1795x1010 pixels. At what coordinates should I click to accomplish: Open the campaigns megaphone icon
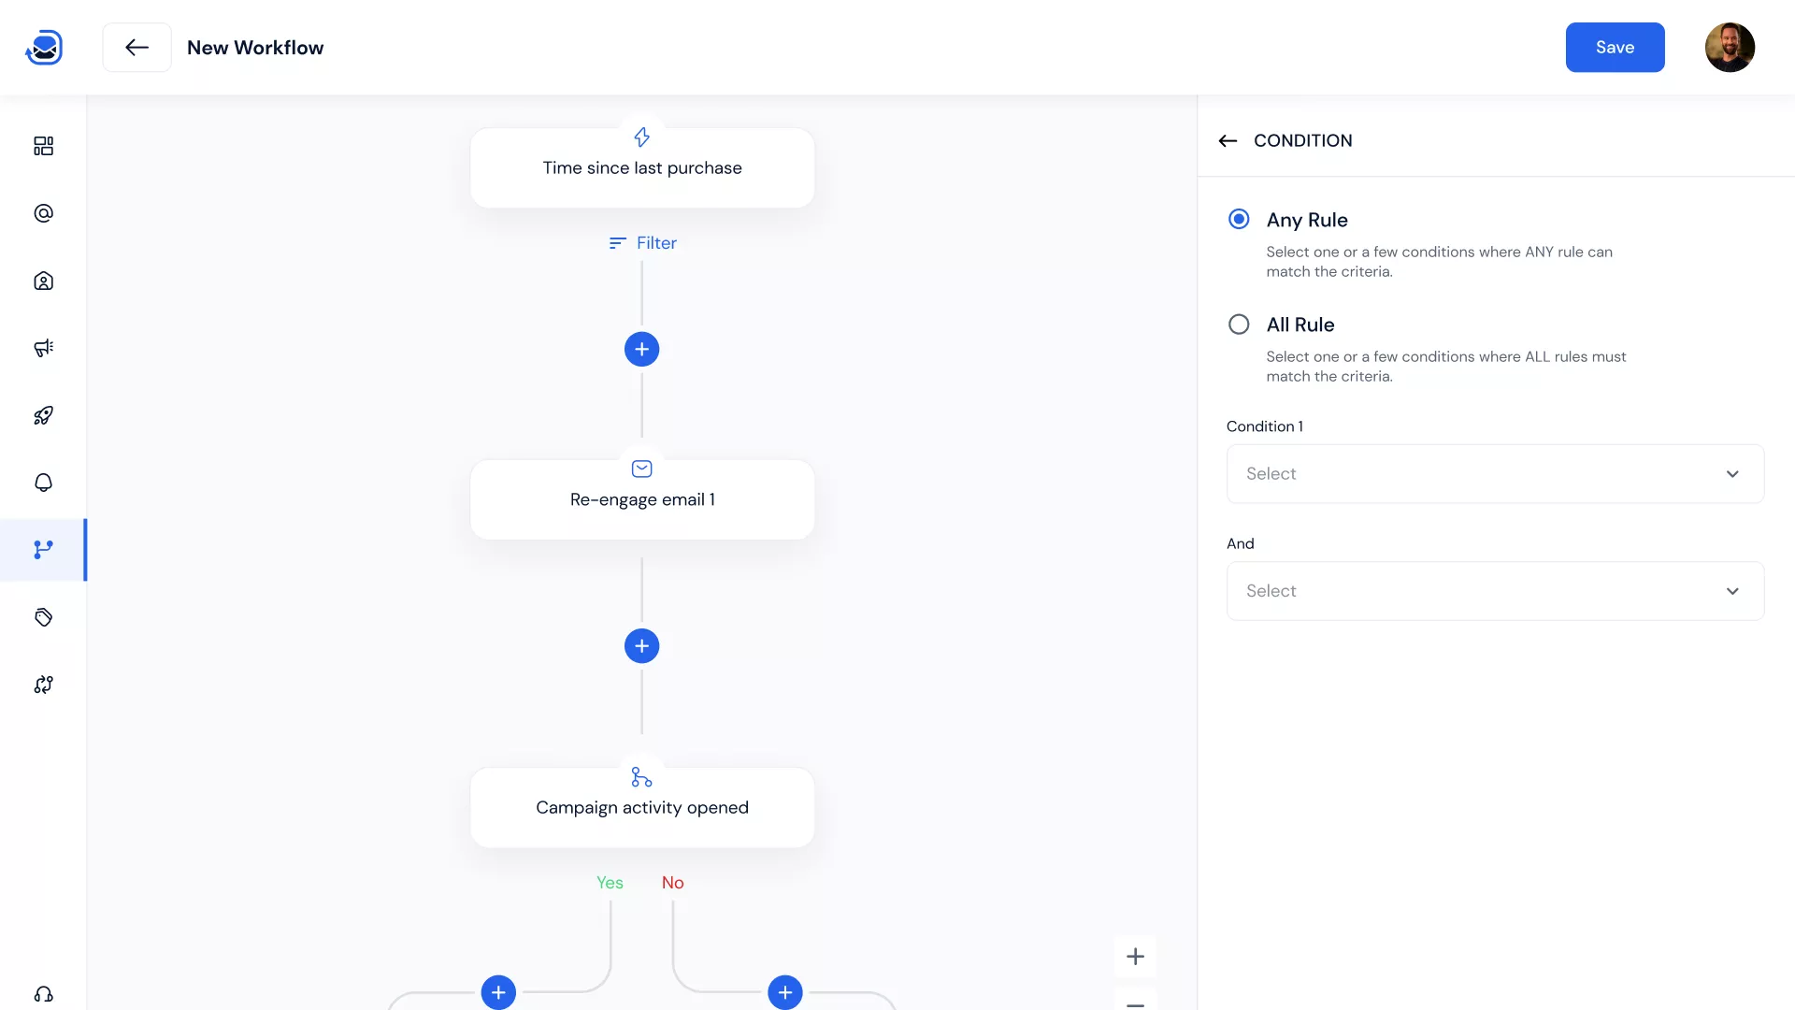43,348
